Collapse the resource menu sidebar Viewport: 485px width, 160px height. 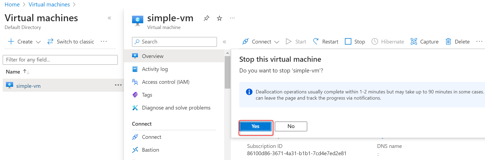click(224, 42)
